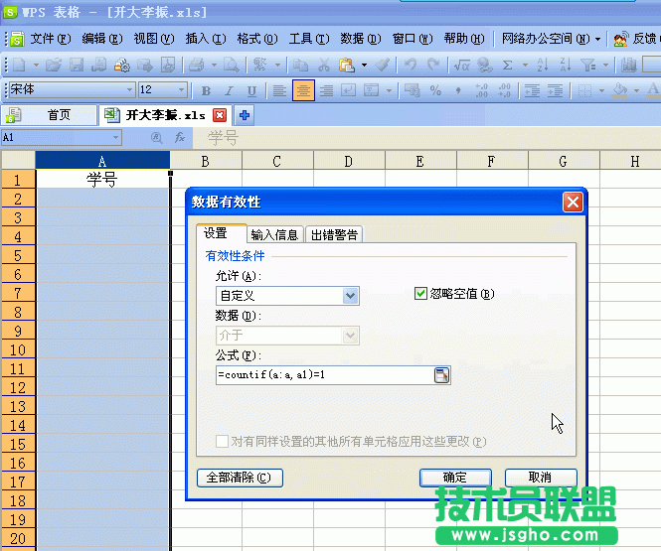The width and height of the screenshot is (661, 551).
Task: Open the 文件 menu
Action: click(50, 39)
